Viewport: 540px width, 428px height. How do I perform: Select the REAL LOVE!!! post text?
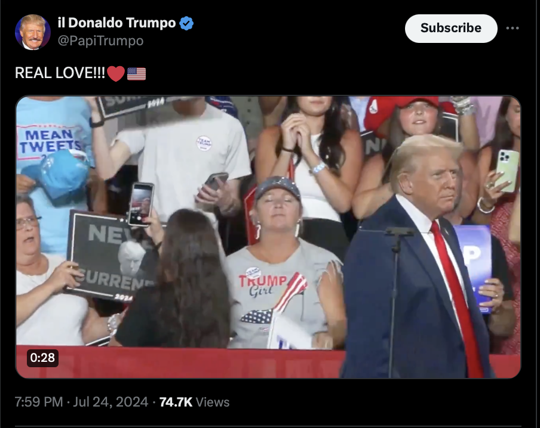click(x=60, y=73)
